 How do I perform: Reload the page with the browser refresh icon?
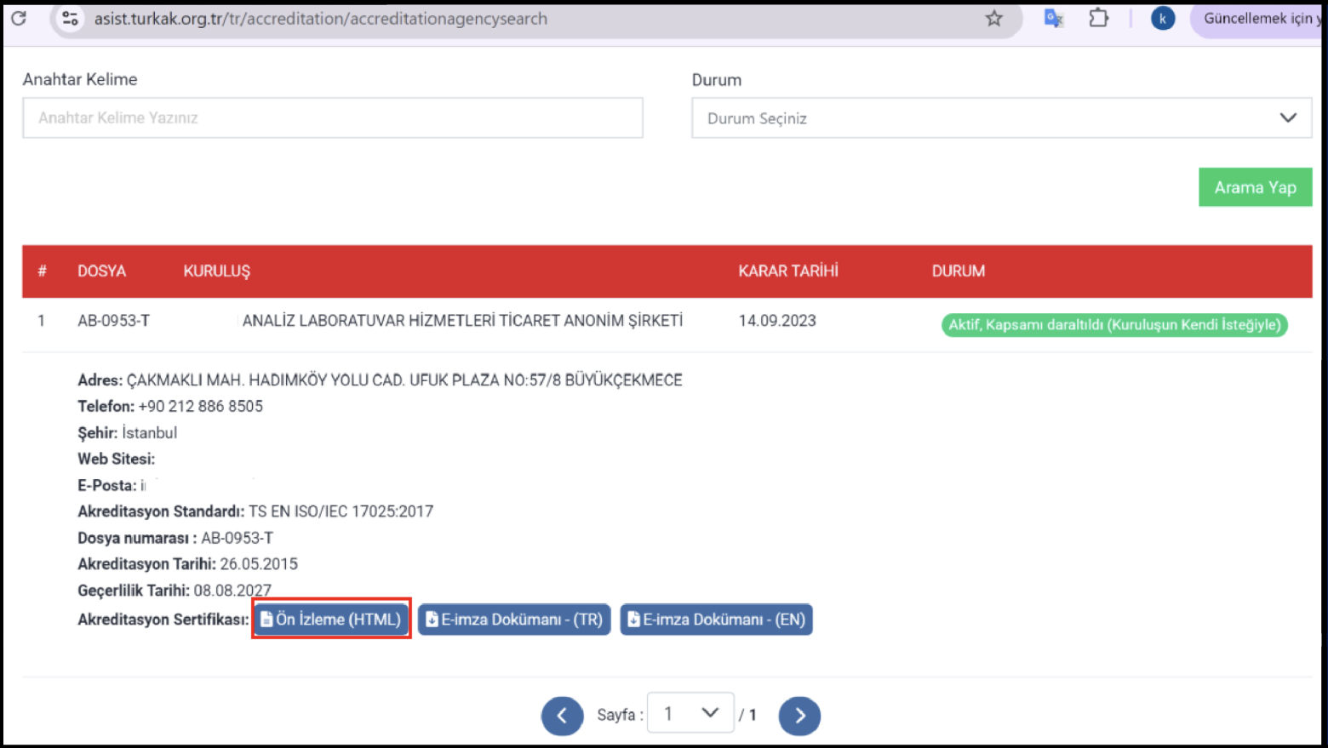tap(19, 18)
